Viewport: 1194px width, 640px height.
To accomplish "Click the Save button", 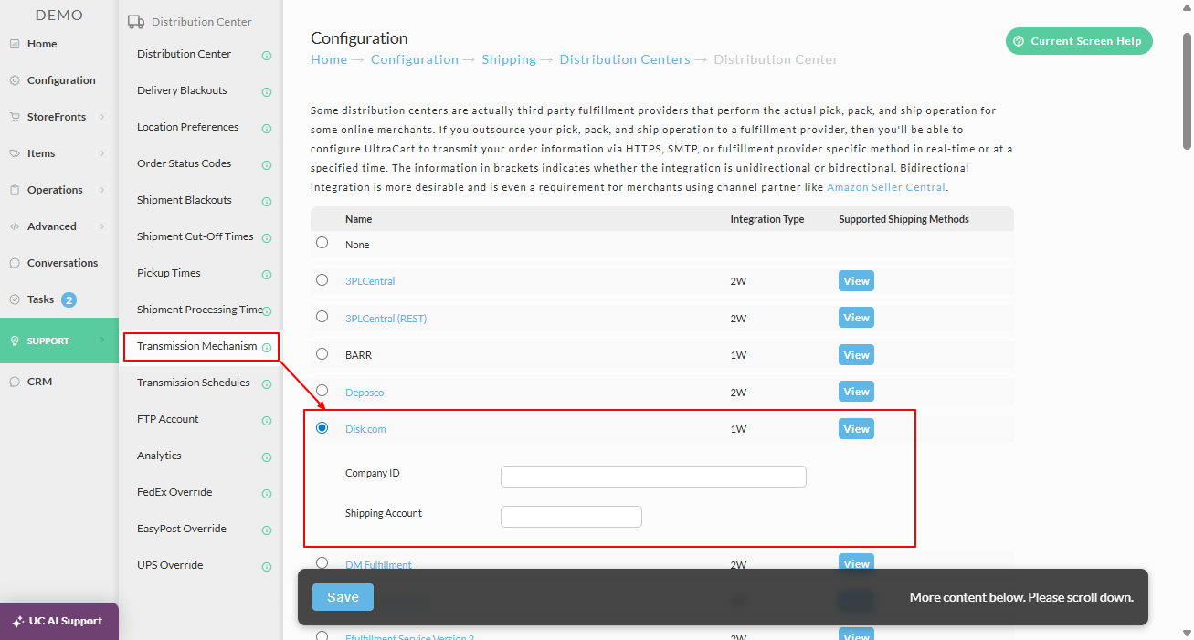I will pos(343,597).
